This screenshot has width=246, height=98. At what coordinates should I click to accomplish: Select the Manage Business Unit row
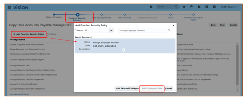click(20, 65)
